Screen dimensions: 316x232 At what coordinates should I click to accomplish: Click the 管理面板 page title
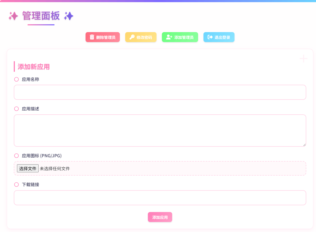[x=41, y=16]
